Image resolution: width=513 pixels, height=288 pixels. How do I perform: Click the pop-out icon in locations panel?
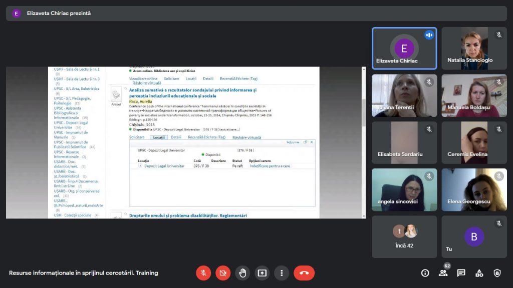[x=305, y=142]
